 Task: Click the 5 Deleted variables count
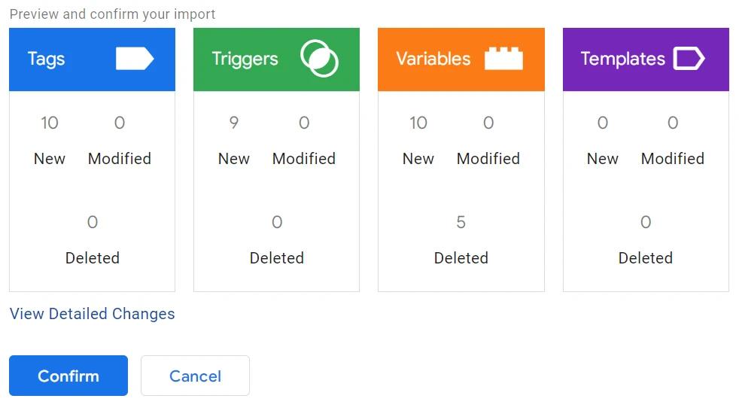coord(461,222)
